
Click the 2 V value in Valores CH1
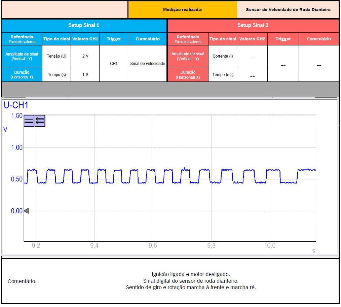(x=85, y=56)
